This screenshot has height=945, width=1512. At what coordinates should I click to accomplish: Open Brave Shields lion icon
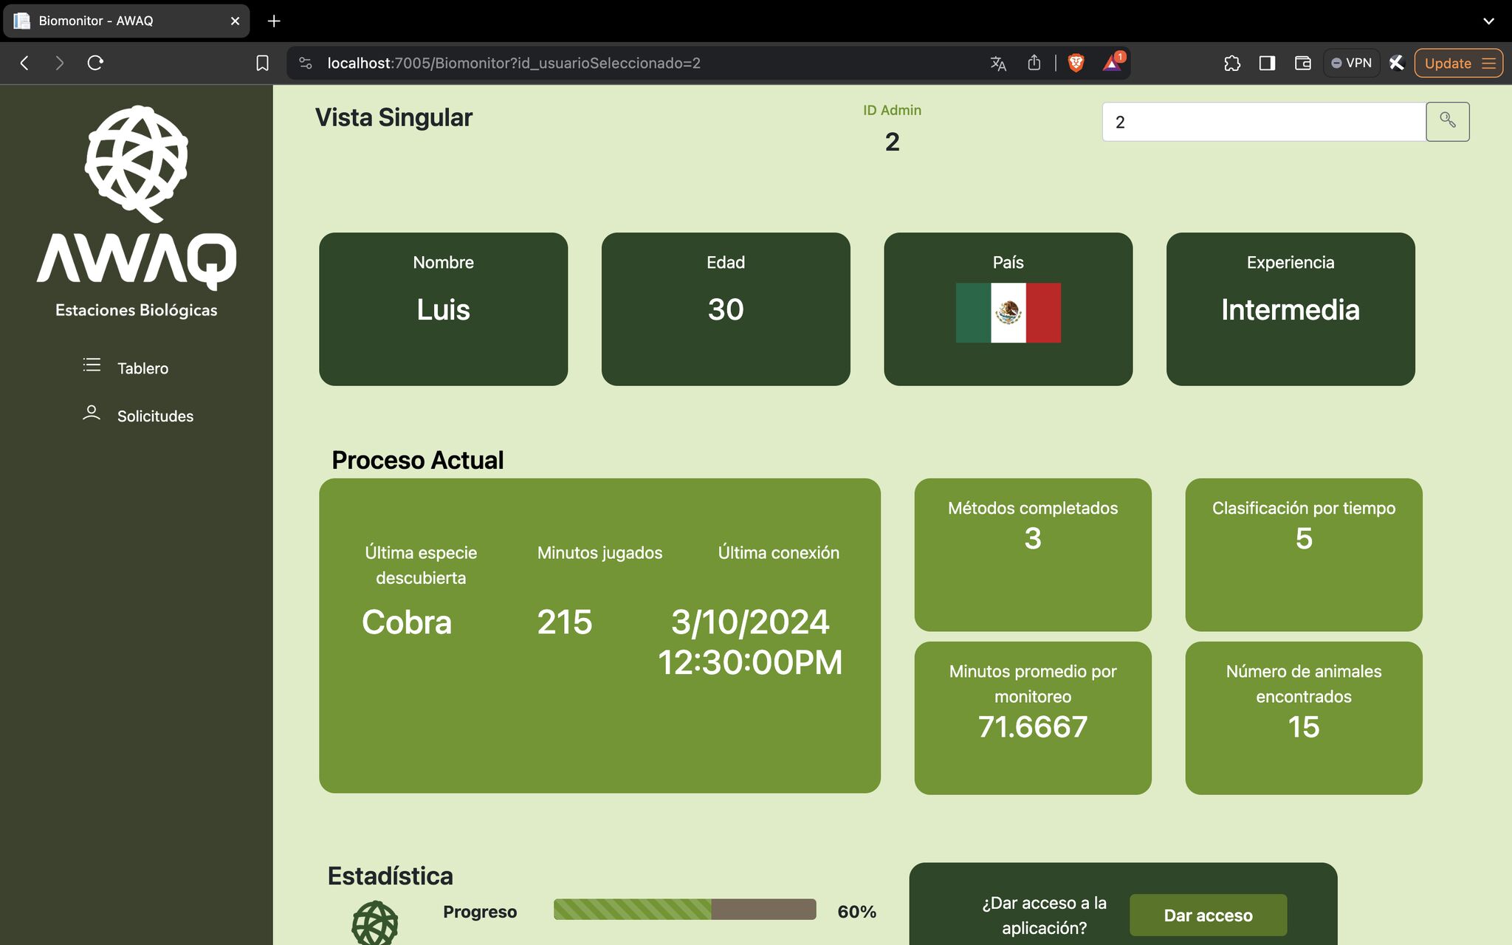(1076, 63)
